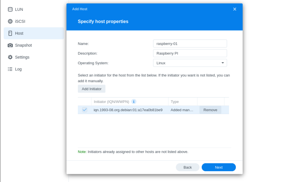Click the Next button
Viewport: 308px width, 182px height.
click(x=219, y=167)
